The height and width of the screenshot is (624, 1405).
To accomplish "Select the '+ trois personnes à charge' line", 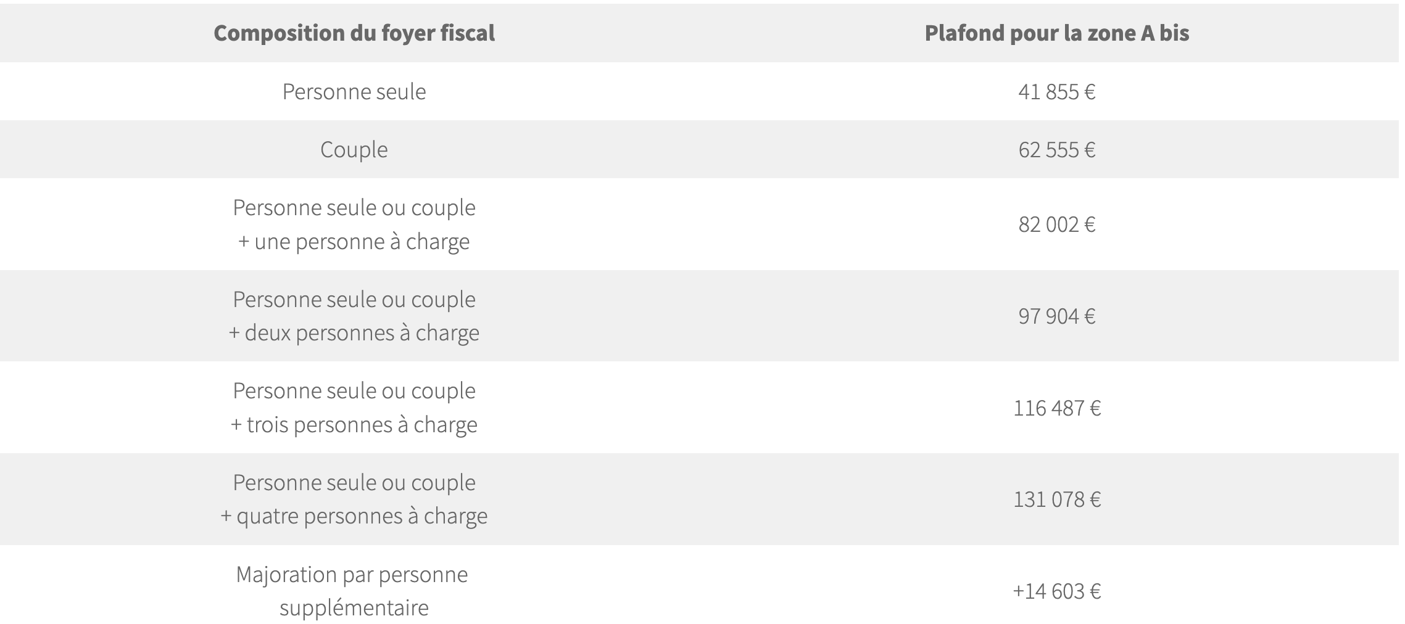I will coord(354,424).
